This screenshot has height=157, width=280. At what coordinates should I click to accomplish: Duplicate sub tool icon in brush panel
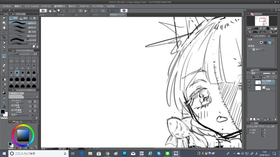pyautogui.click(x=34, y=47)
